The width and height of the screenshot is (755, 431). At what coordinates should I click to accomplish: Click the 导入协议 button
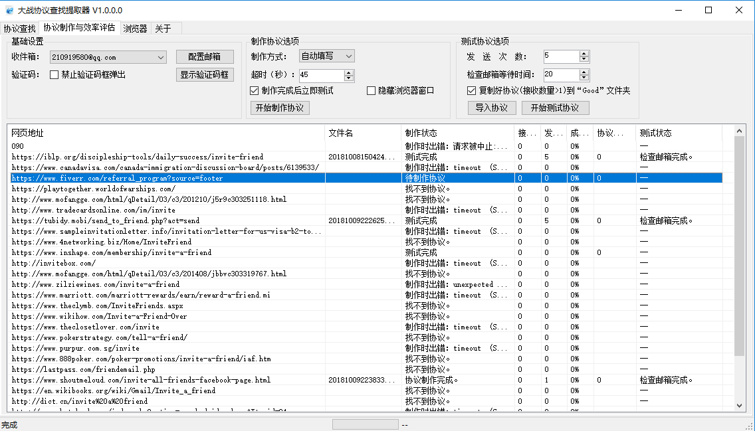[x=492, y=108]
